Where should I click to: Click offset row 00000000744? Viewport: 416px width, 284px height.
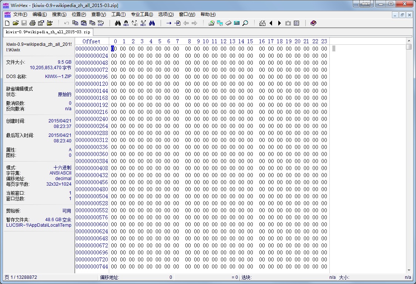click(92, 267)
